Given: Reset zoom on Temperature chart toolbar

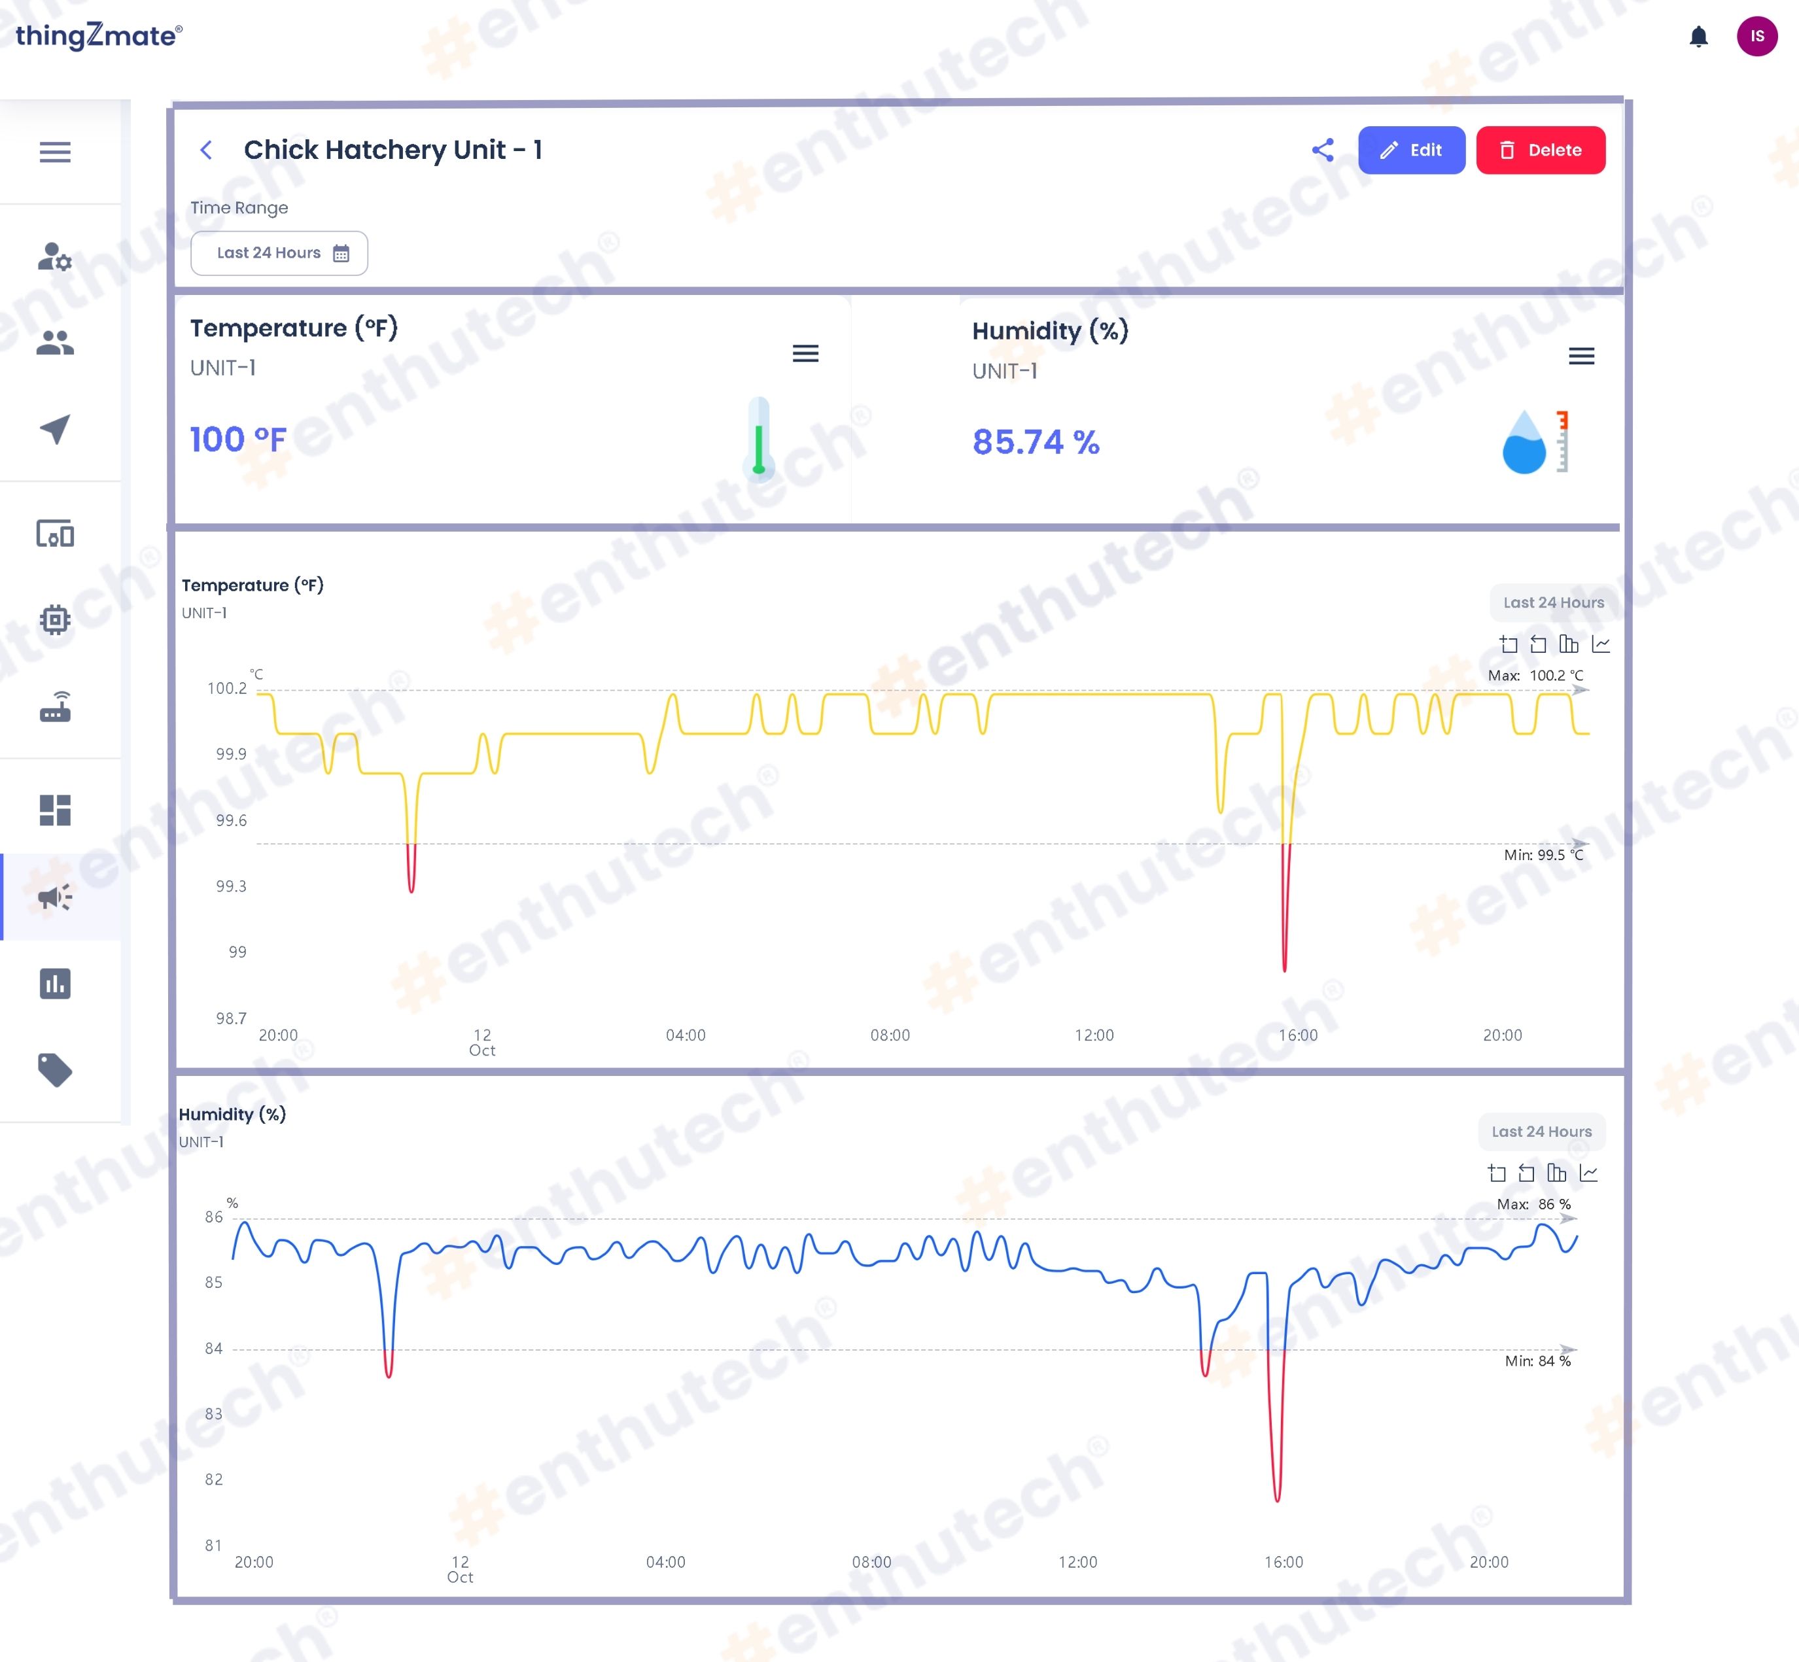Looking at the screenshot, I should [x=1538, y=644].
